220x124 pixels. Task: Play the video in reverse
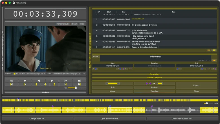click(x=38, y=81)
